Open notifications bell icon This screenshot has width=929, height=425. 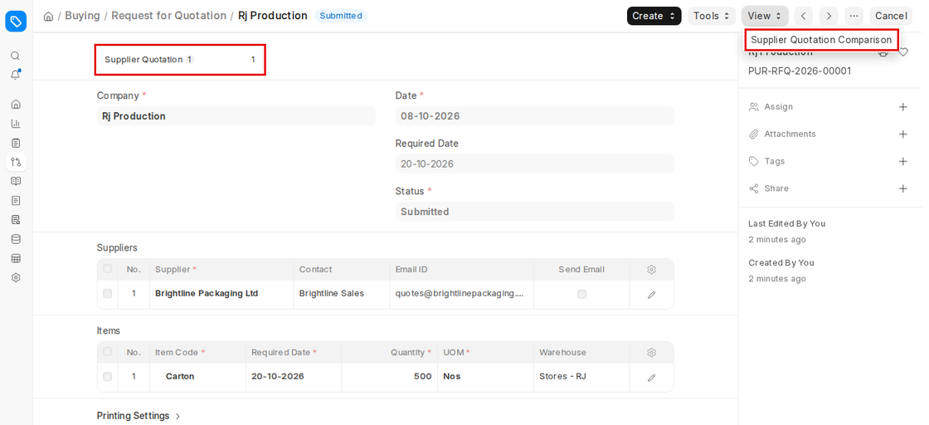16,75
